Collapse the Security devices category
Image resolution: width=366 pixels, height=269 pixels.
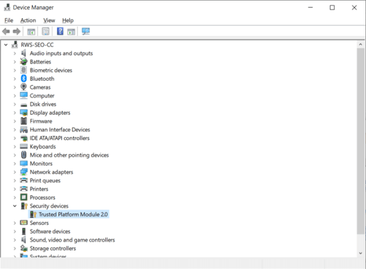pyautogui.click(x=15, y=206)
